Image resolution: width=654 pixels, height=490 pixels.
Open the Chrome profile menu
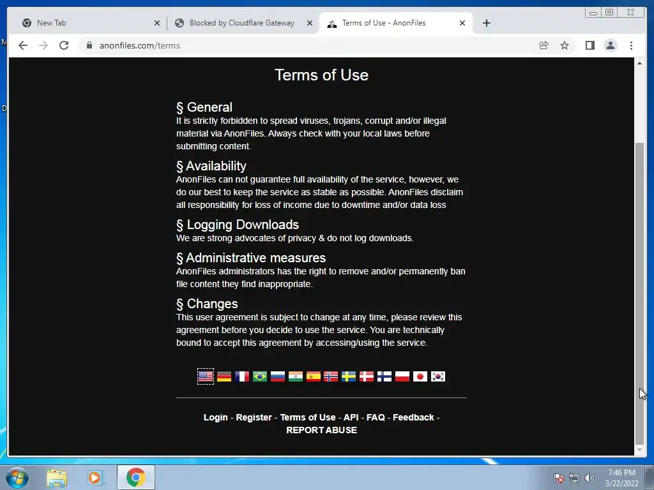(x=610, y=45)
